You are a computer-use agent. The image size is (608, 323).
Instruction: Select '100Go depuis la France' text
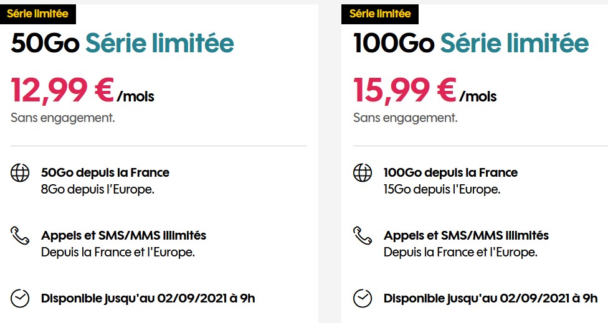click(450, 172)
